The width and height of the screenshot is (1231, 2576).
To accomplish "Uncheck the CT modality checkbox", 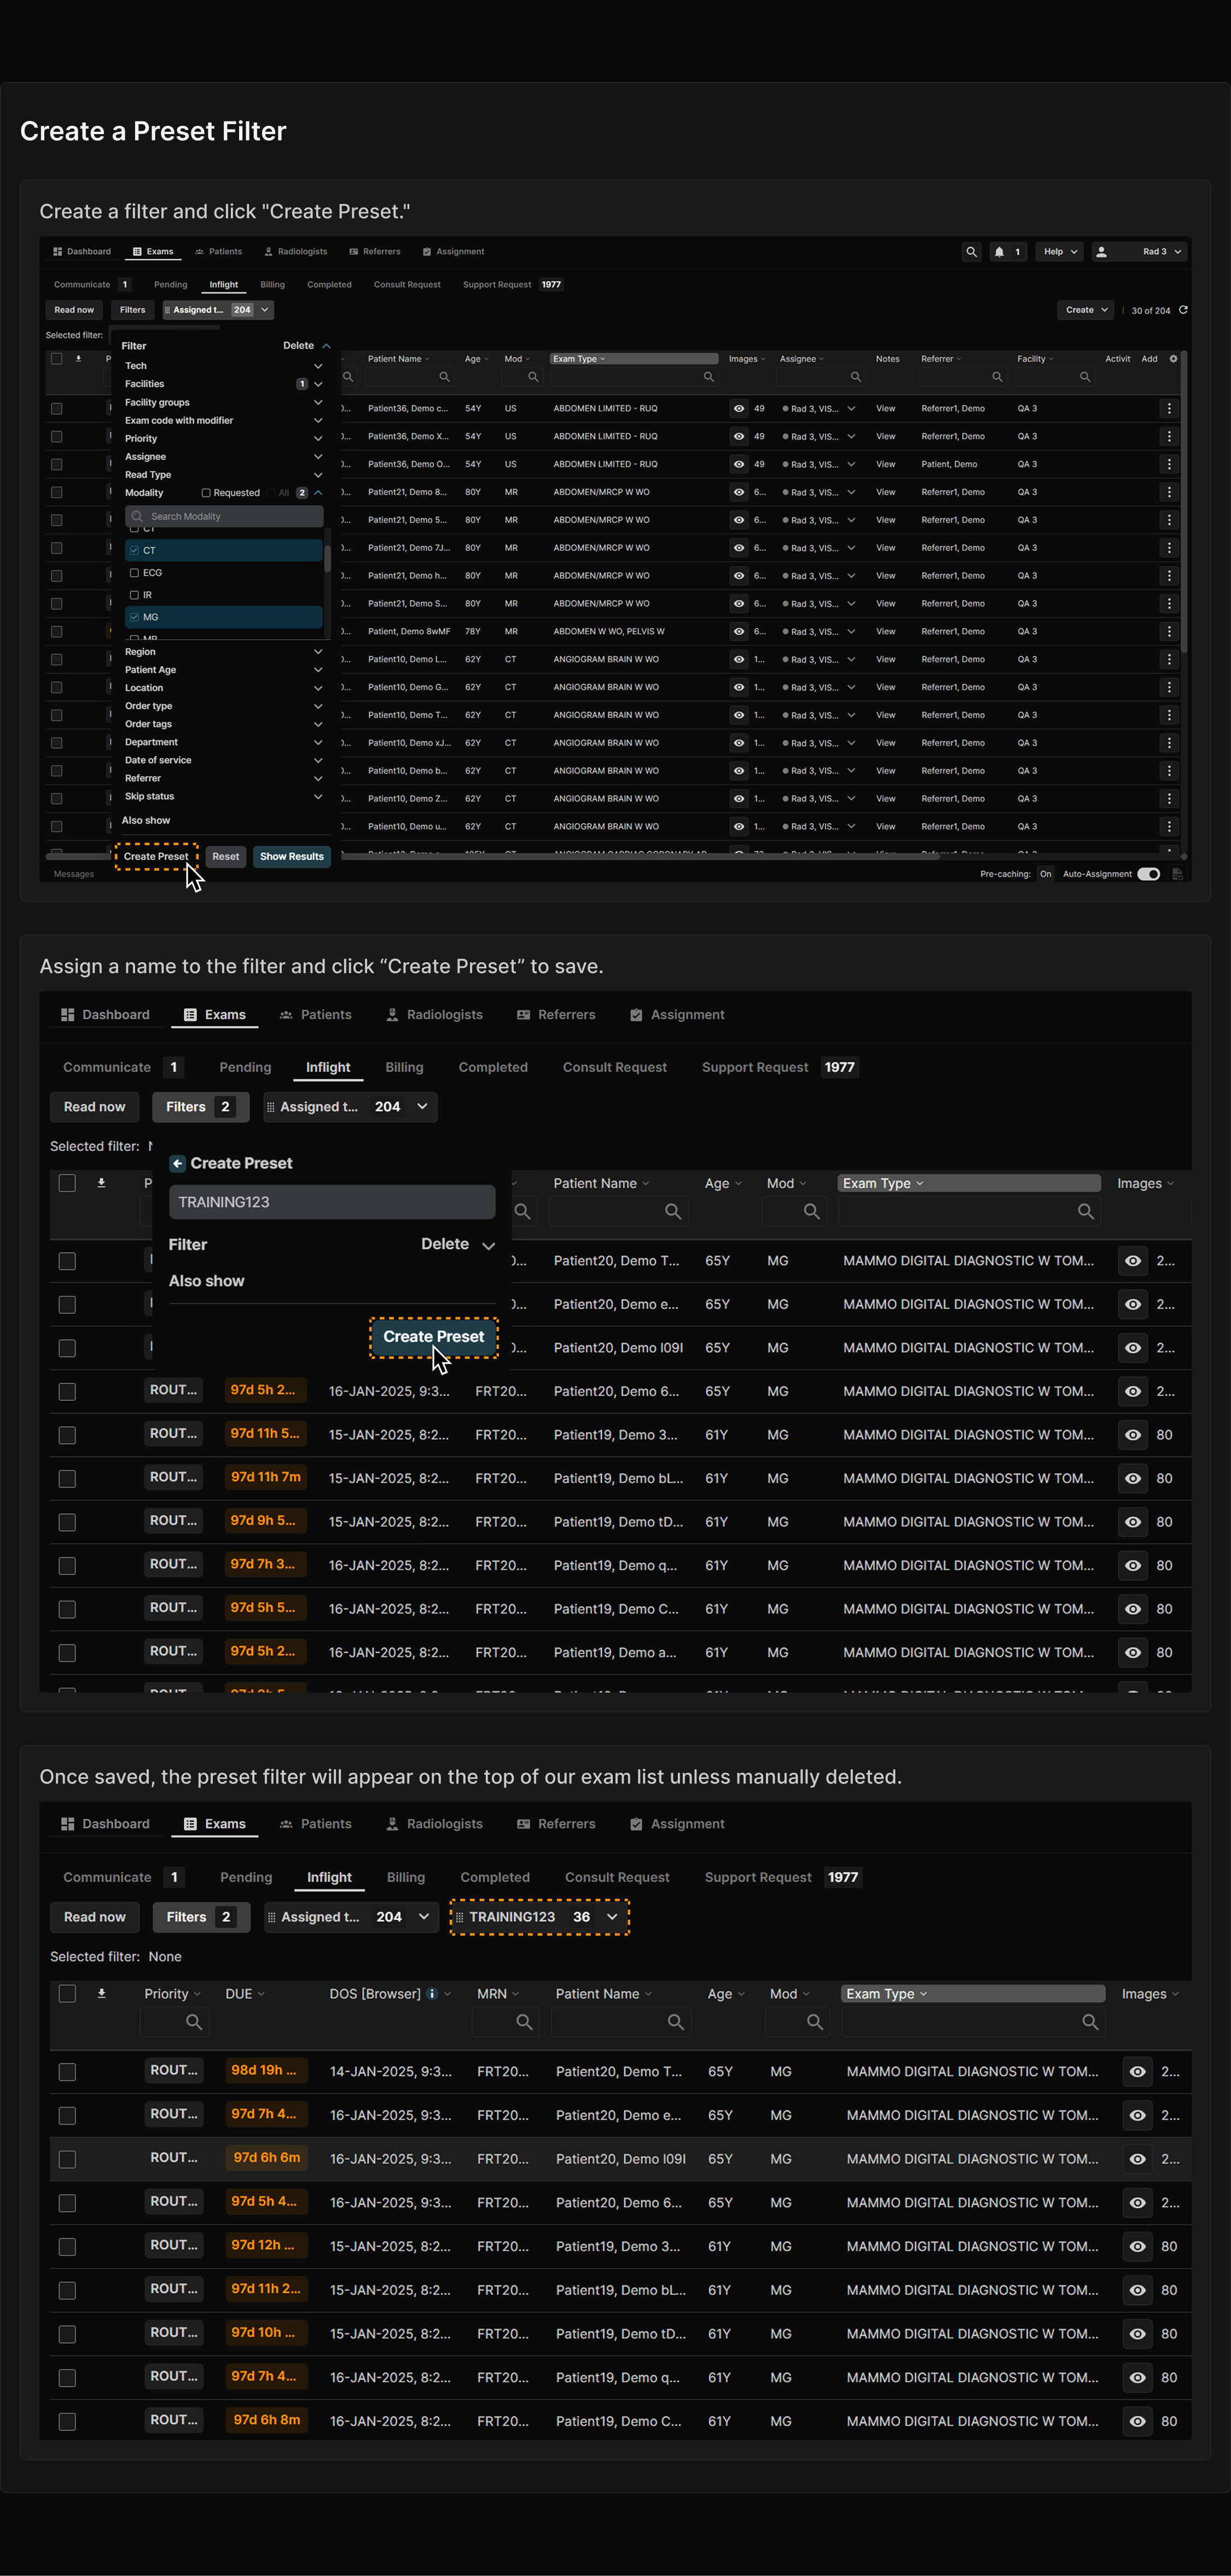I will pos(134,551).
